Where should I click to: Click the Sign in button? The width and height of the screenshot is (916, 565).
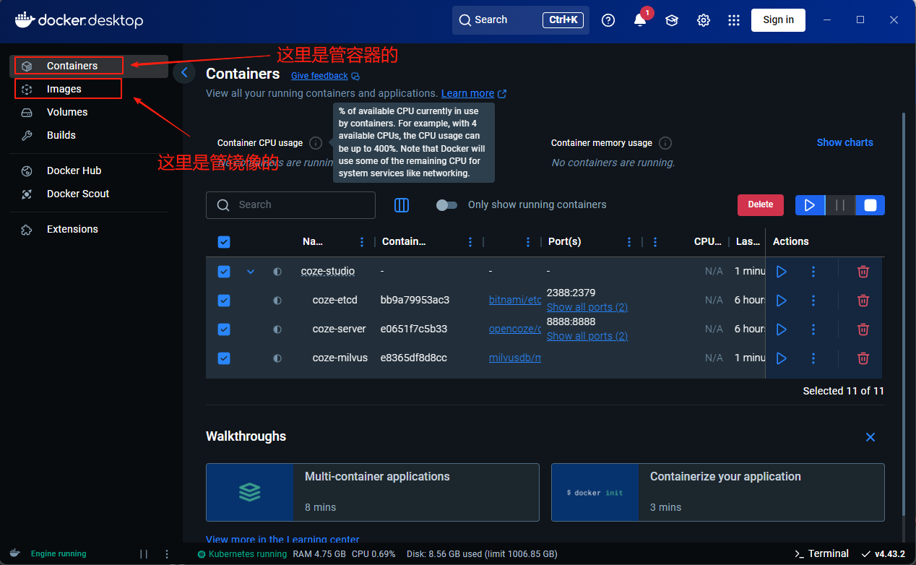coord(778,20)
